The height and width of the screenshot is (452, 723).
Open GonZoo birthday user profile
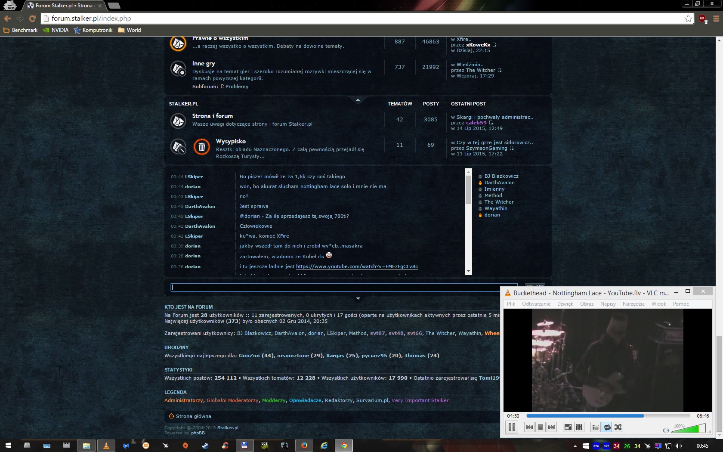pyautogui.click(x=249, y=356)
